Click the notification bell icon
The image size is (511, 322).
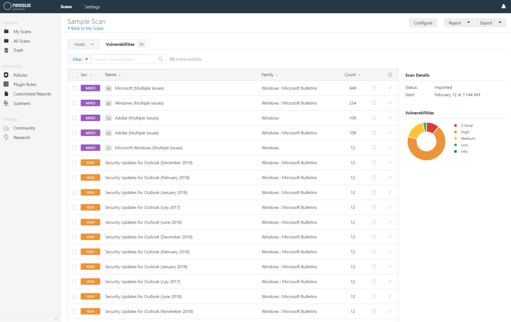click(503, 7)
